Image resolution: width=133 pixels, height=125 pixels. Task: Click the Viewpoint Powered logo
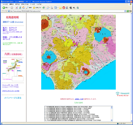(x=123, y=94)
